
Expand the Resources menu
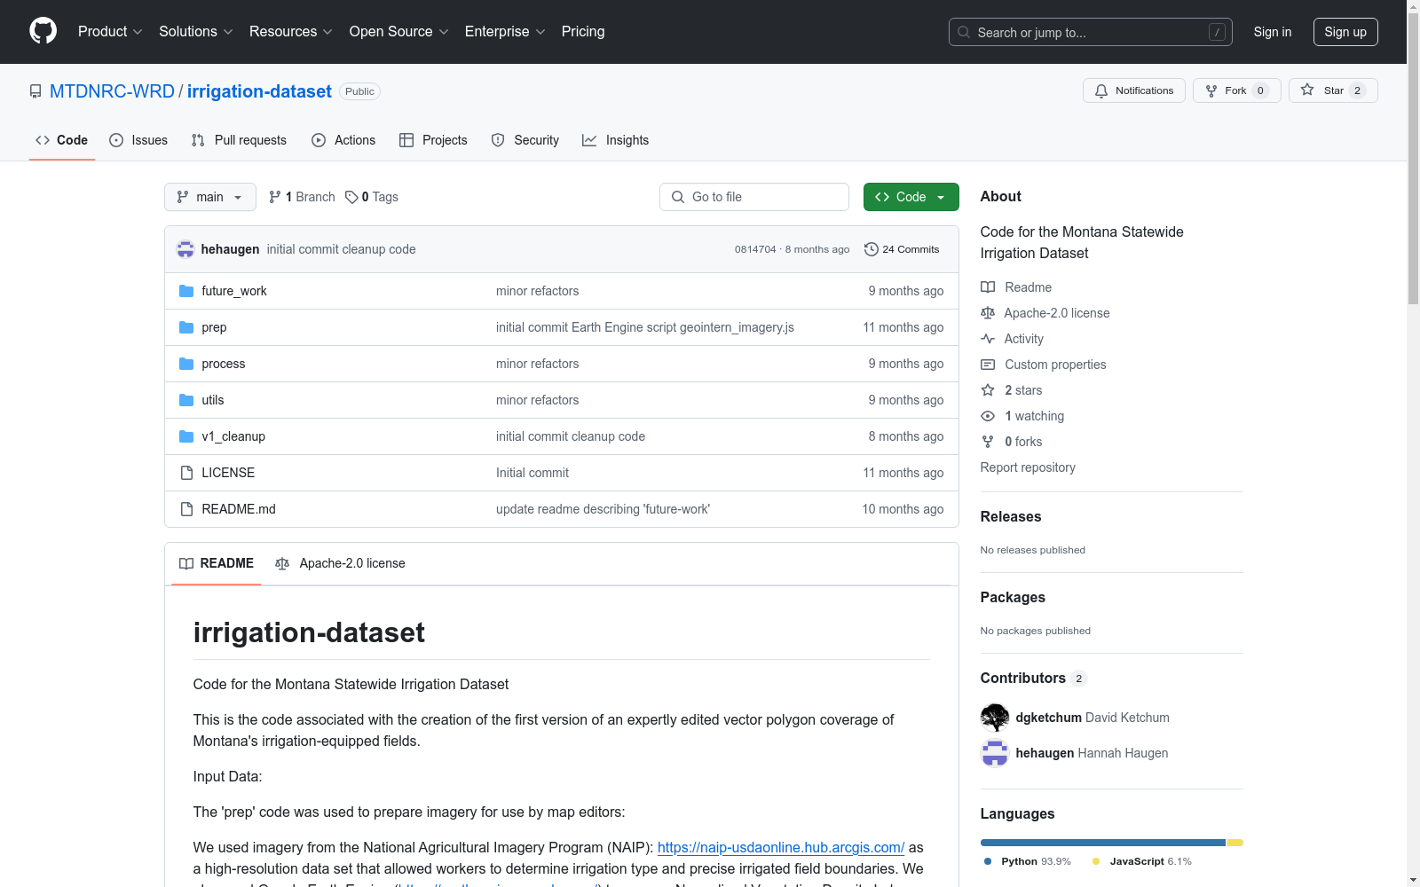point(291,32)
